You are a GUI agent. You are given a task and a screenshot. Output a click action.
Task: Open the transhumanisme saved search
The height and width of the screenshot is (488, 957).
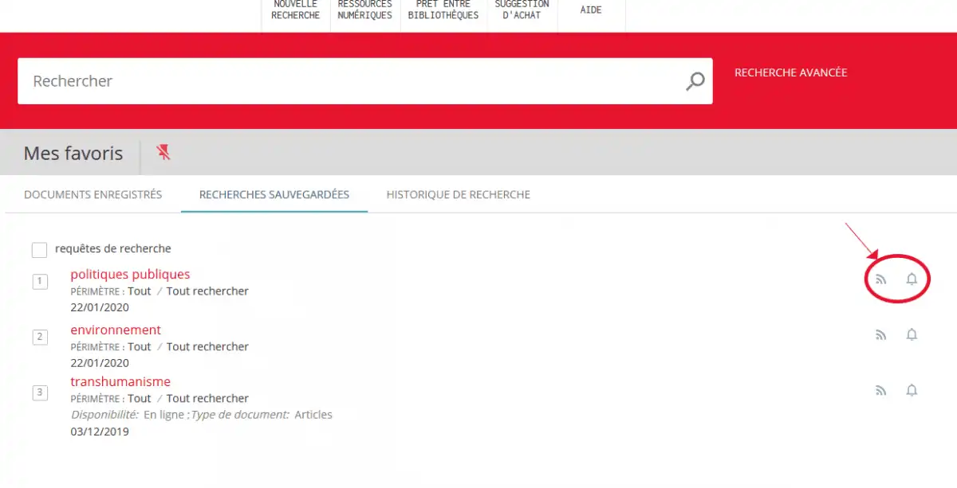pyautogui.click(x=120, y=381)
